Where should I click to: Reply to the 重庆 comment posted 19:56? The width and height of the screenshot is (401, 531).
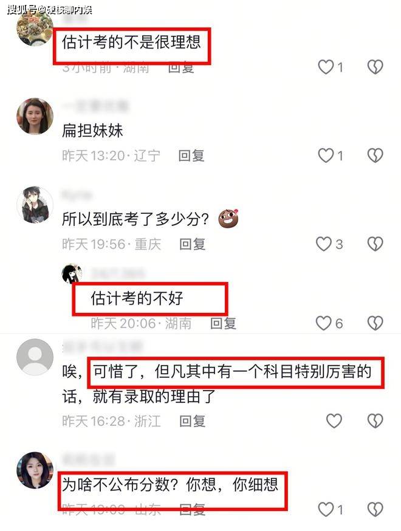tap(192, 244)
